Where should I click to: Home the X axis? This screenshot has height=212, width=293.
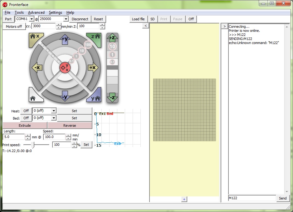tap(36, 38)
